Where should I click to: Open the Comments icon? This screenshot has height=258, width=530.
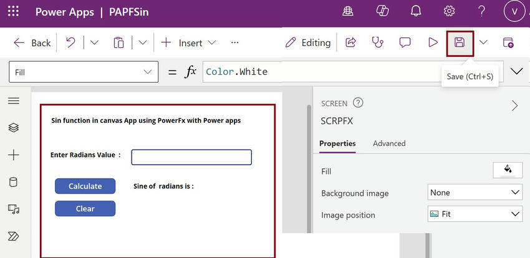point(405,42)
